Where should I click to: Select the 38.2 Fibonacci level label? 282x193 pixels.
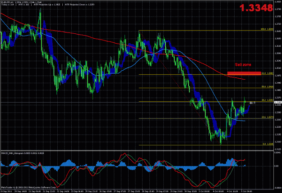(x=267, y=100)
